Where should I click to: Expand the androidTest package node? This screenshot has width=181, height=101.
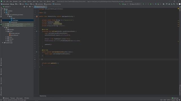6,24
